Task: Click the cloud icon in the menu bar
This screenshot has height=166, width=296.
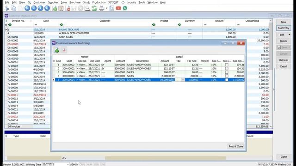Action: tap(123, 2)
